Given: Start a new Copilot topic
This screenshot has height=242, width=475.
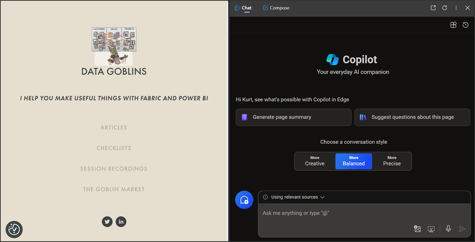Looking at the screenshot, I should click(244, 200).
